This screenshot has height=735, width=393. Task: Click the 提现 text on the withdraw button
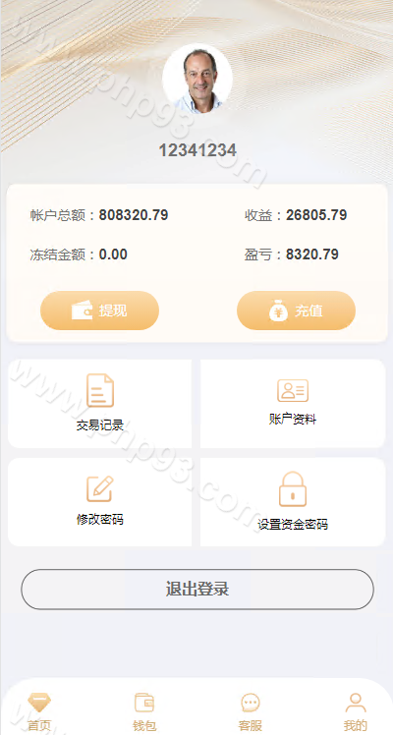point(112,311)
